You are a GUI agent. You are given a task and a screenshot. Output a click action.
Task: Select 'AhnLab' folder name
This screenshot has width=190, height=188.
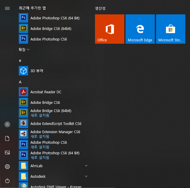(36, 166)
